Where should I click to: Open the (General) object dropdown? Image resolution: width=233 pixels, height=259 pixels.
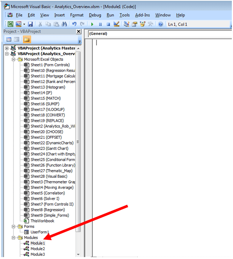pyautogui.click(x=160, y=34)
